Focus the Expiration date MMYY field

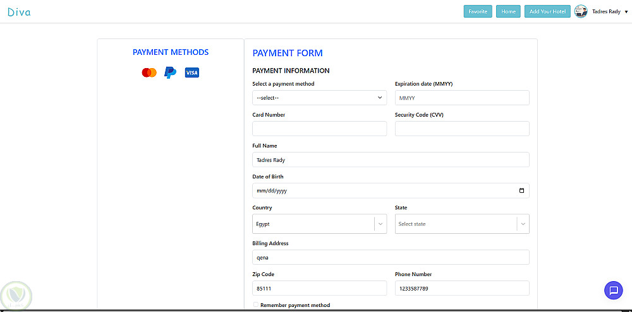click(462, 98)
